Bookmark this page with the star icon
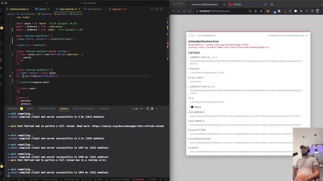323x181 pixels. [x=261, y=11]
